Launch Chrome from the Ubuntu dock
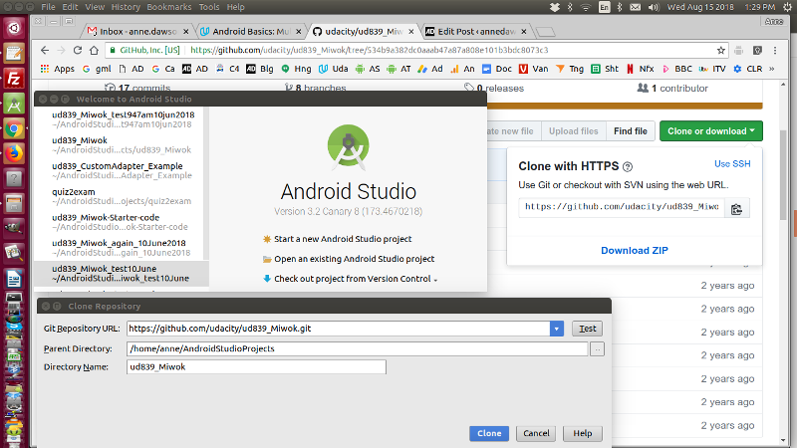The width and height of the screenshot is (797, 448). click(x=14, y=129)
